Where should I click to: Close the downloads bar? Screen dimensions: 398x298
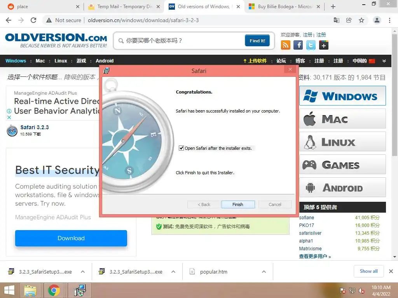(391, 271)
